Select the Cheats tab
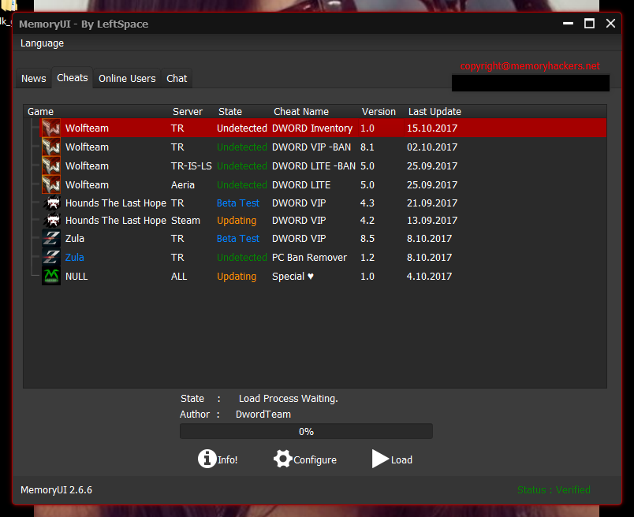634x517 pixels. coord(73,77)
